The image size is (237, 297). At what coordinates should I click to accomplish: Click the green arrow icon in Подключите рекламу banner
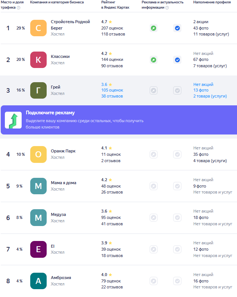click(x=13, y=120)
